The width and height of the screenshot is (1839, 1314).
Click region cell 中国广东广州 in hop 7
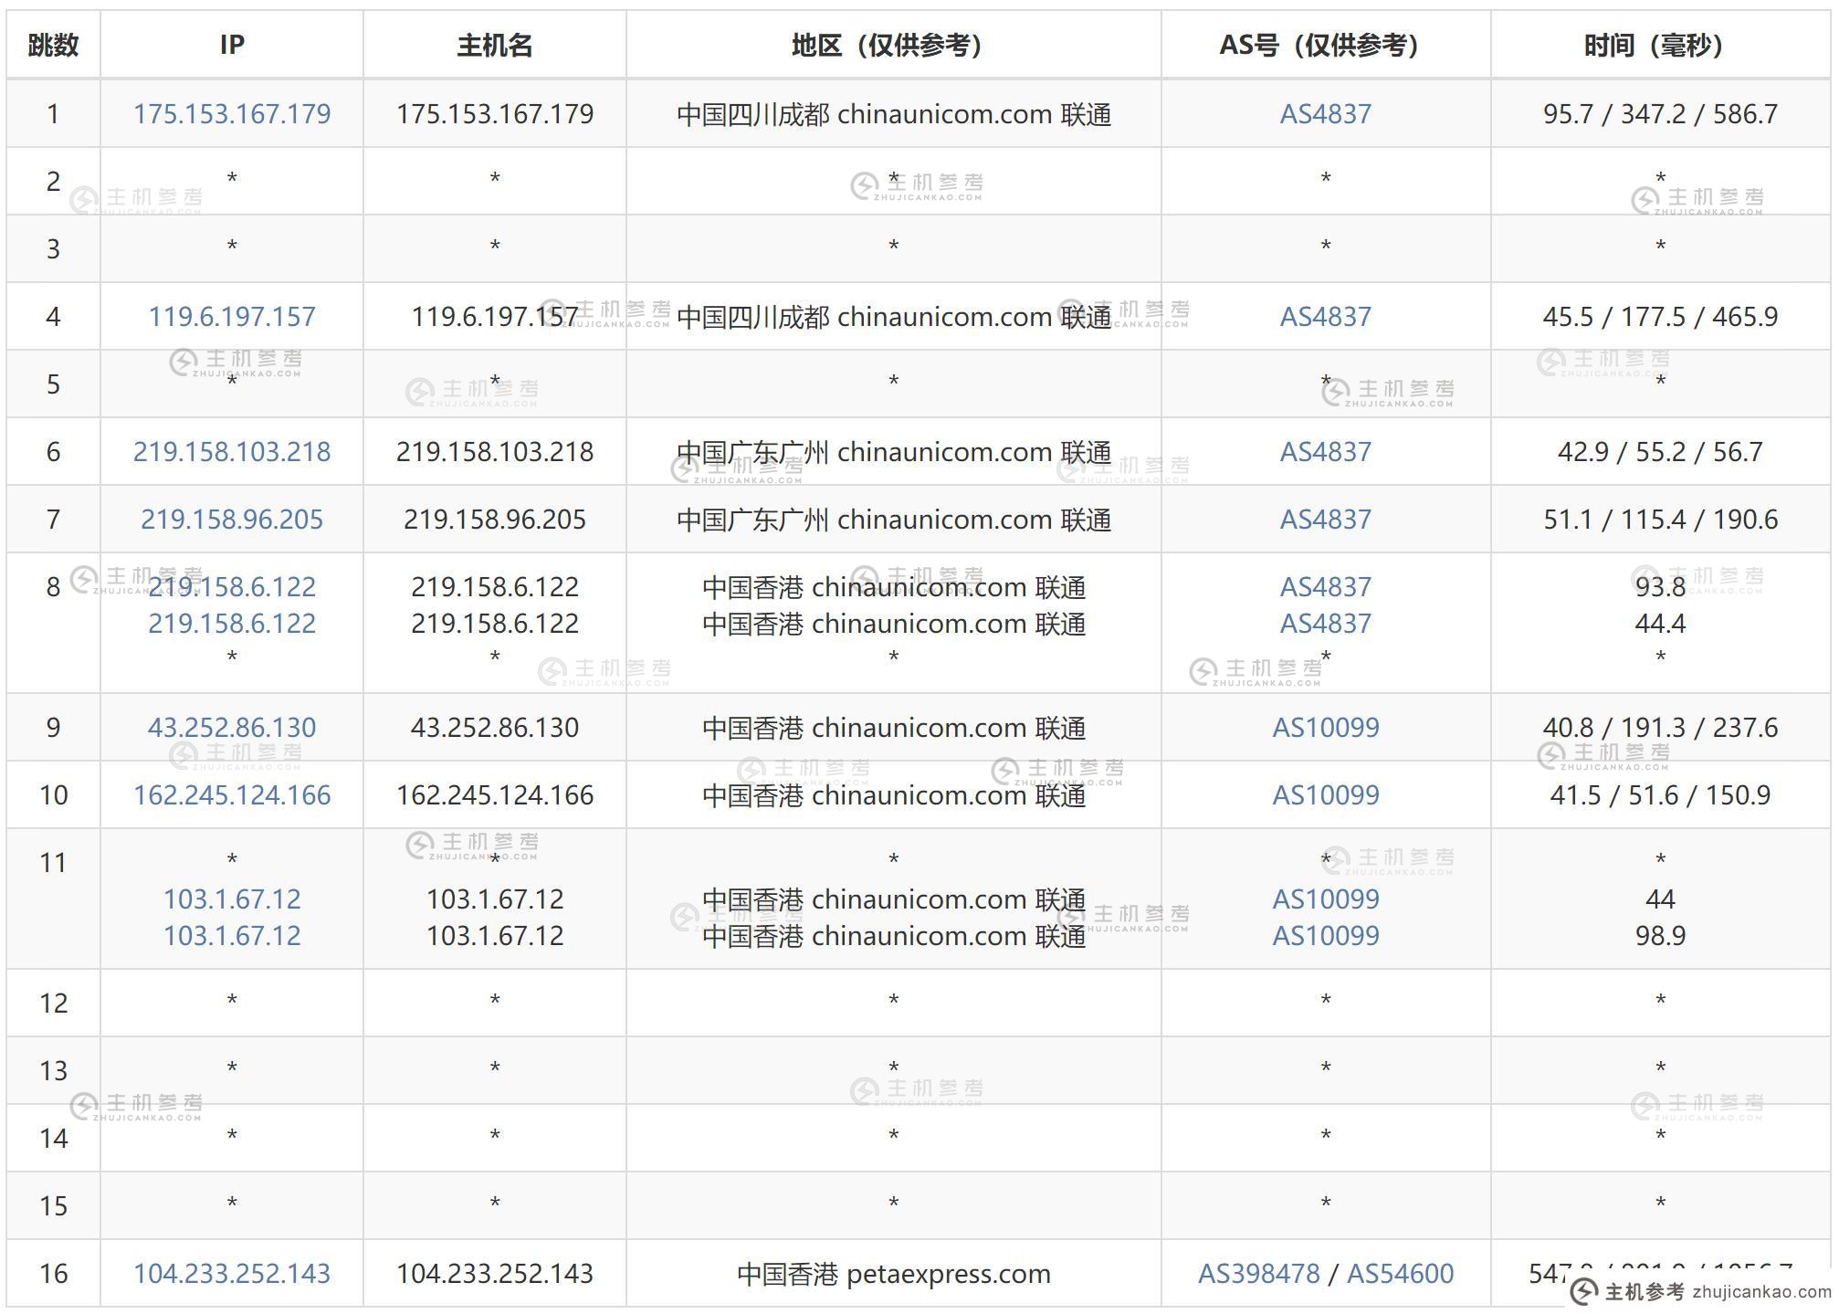[894, 520]
